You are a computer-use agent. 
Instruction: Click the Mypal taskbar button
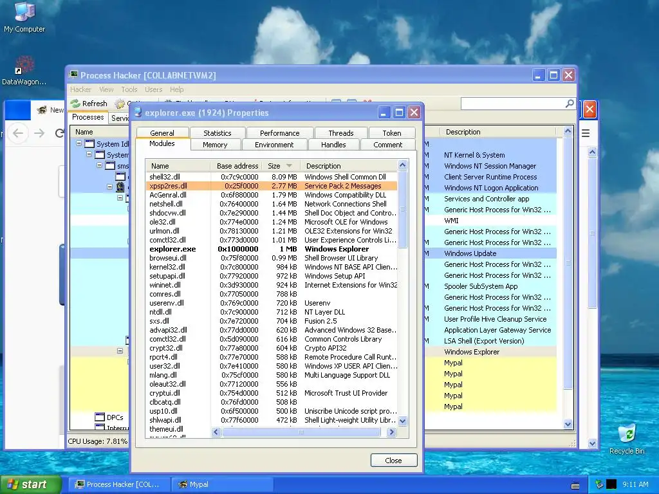222,484
